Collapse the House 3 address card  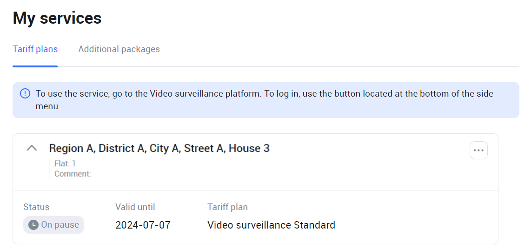(x=32, y=148)
